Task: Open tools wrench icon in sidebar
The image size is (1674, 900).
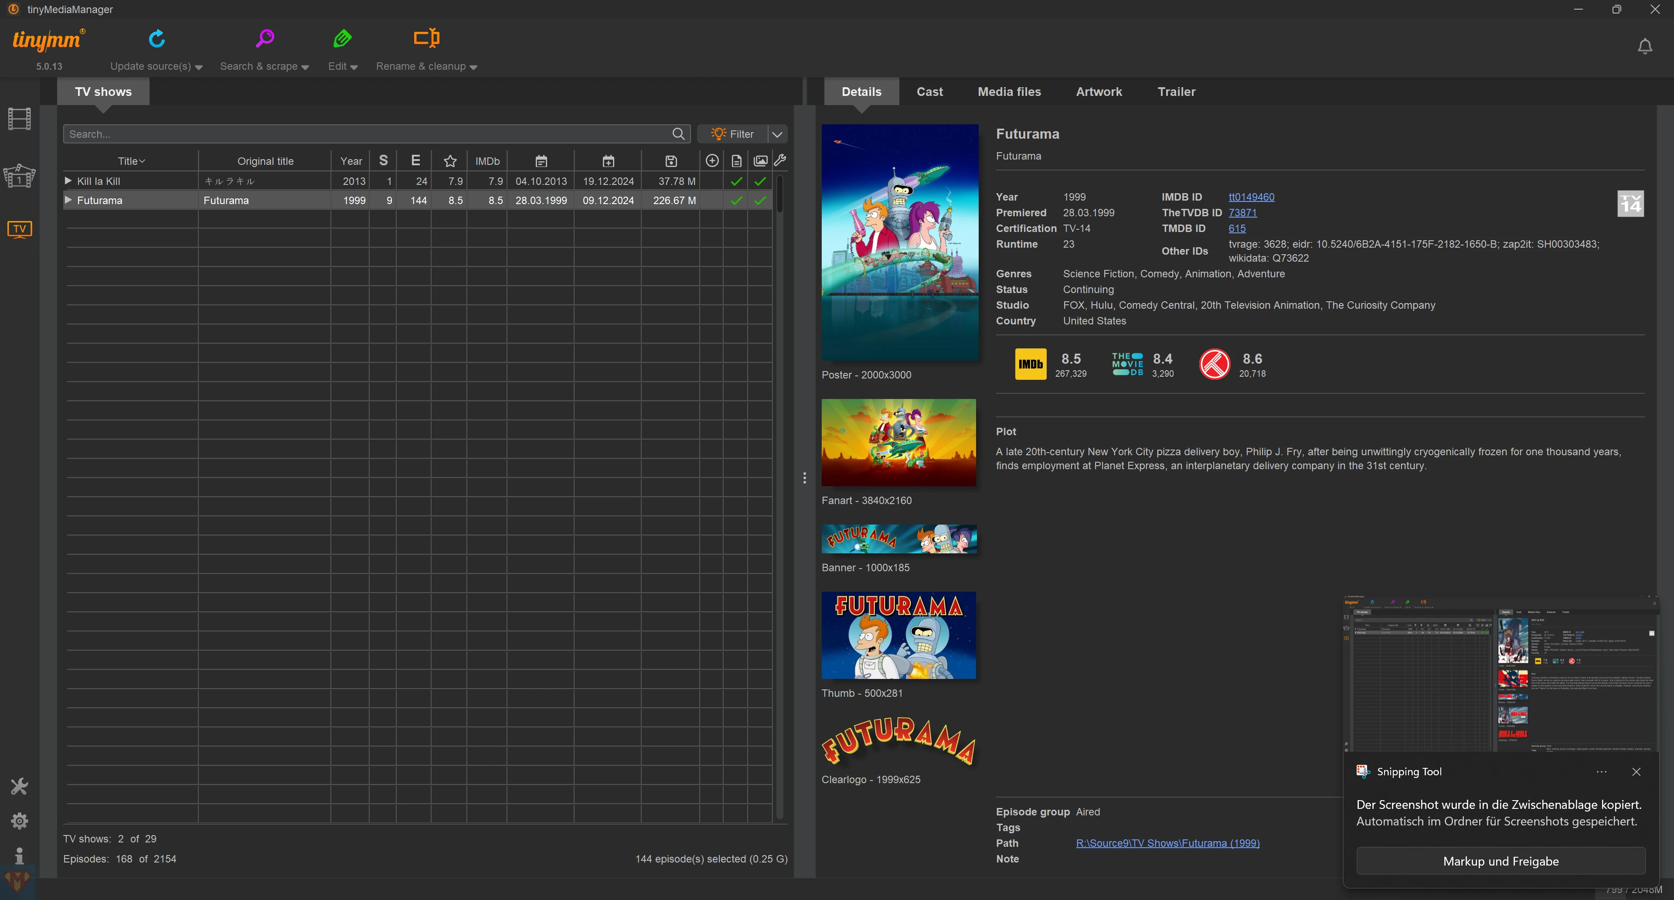Action: pyautogui.click(x=20, y=786)
